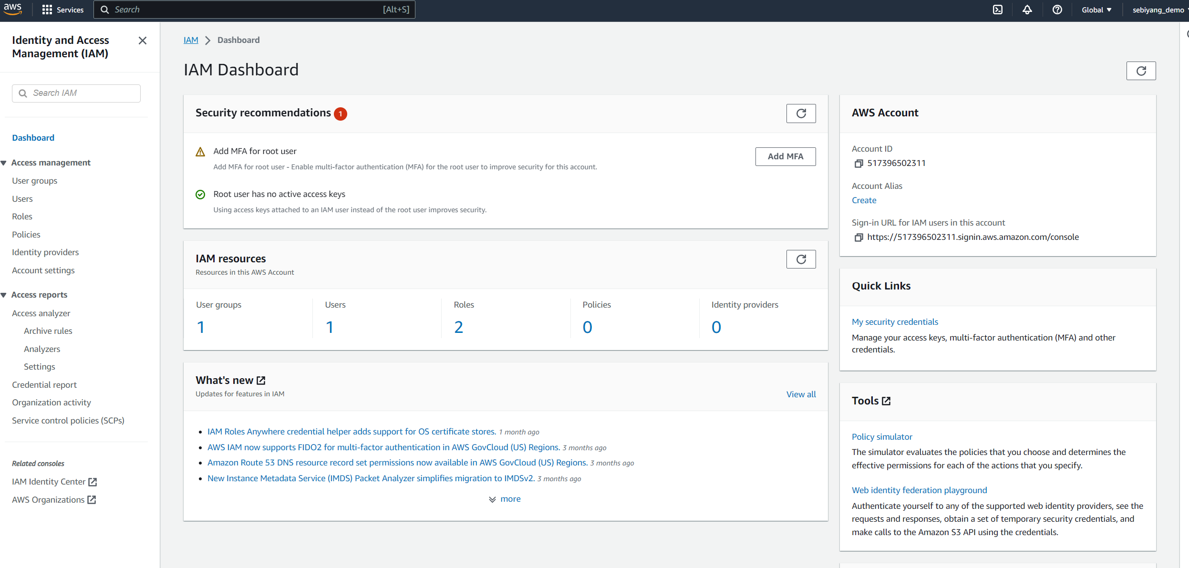
Task: Open Identity providers in the sidebar
Action: point(45,252)
